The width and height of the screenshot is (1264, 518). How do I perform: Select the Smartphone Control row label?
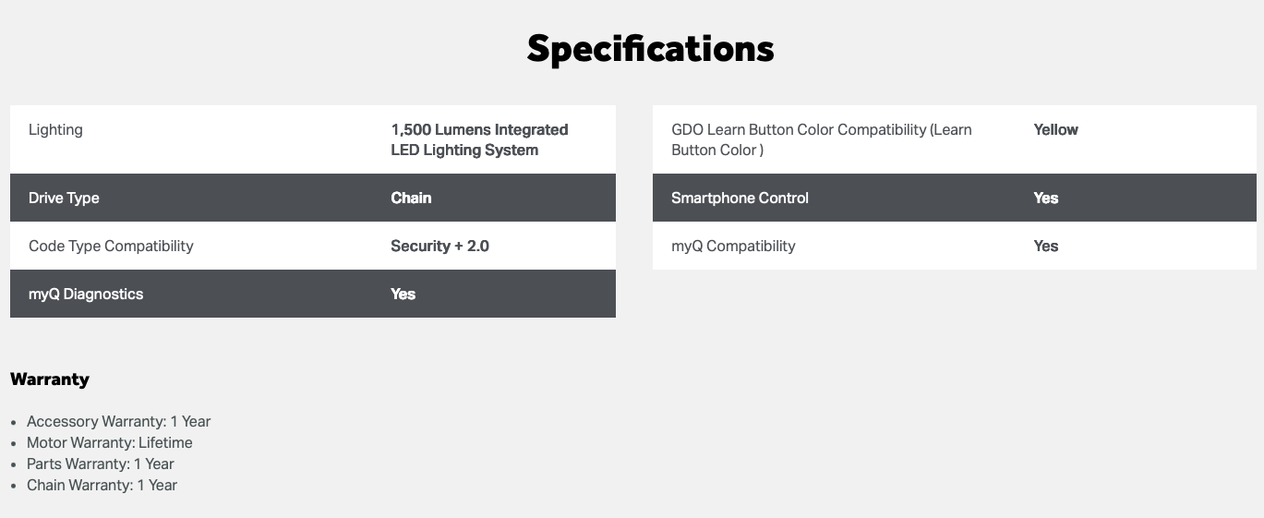pos(740,198)
